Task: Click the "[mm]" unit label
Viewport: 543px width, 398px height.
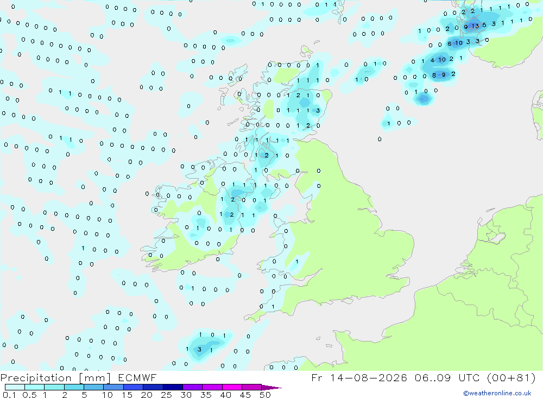Action: pyautogui.click(x=94, y=378)
